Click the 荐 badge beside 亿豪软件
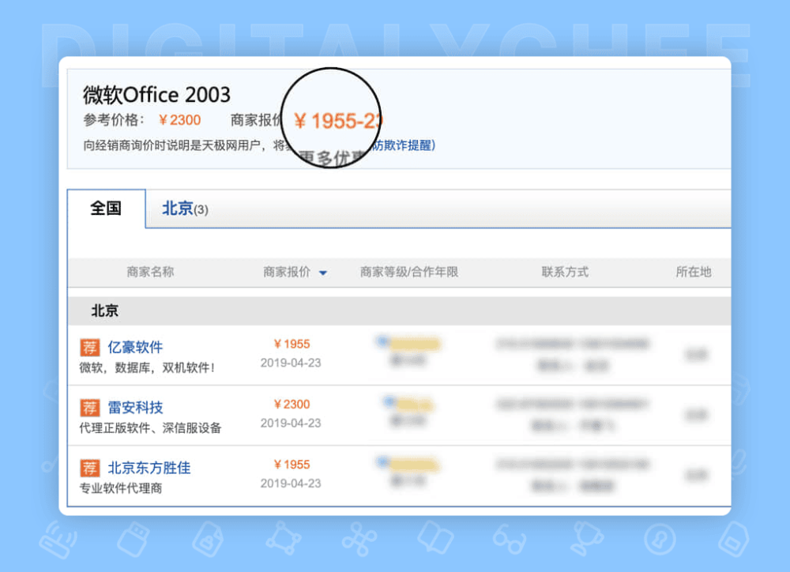This screenshot has width=790, height=572. click(x=90, y=348)
